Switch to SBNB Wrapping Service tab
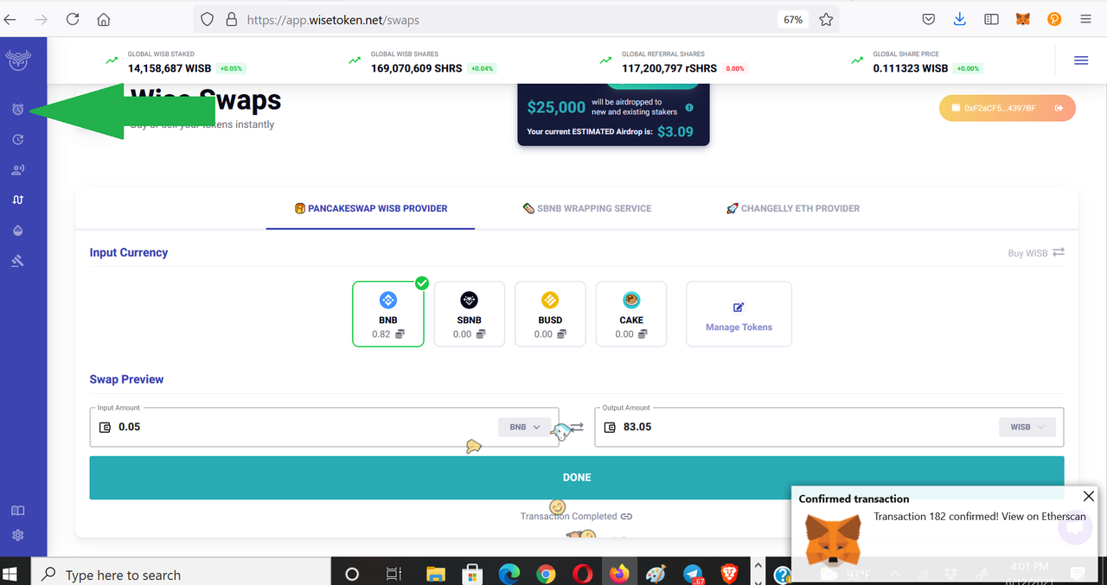The height and width of the screenshot is (585, 1107). point(587,208)
